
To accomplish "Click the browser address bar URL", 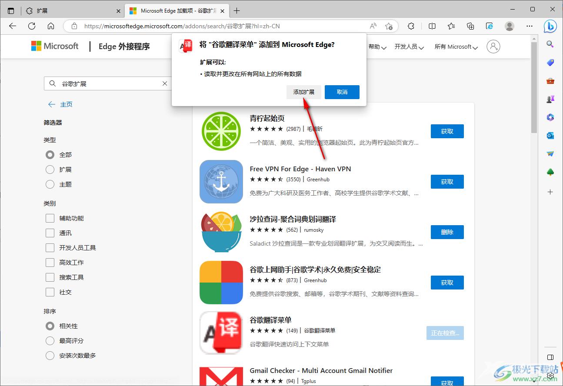I will click(x=182, y=26).
